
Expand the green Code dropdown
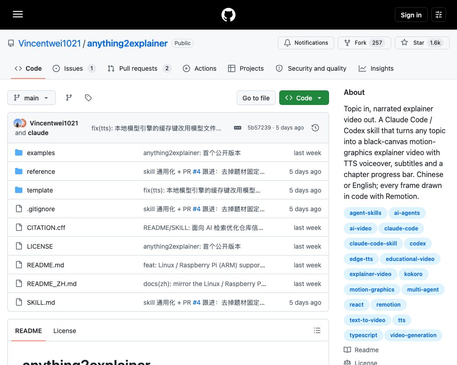[x=304, y=98]
